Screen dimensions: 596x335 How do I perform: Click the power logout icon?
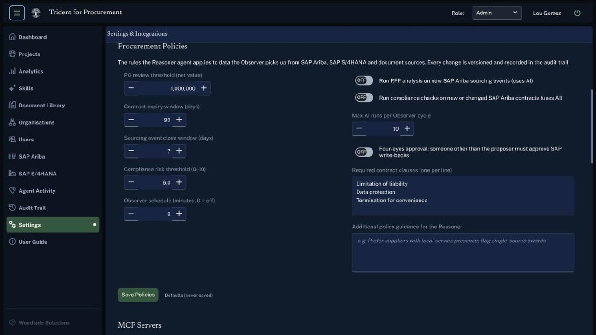[577, 13]
